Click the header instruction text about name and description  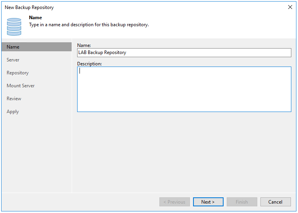[89, 25]
